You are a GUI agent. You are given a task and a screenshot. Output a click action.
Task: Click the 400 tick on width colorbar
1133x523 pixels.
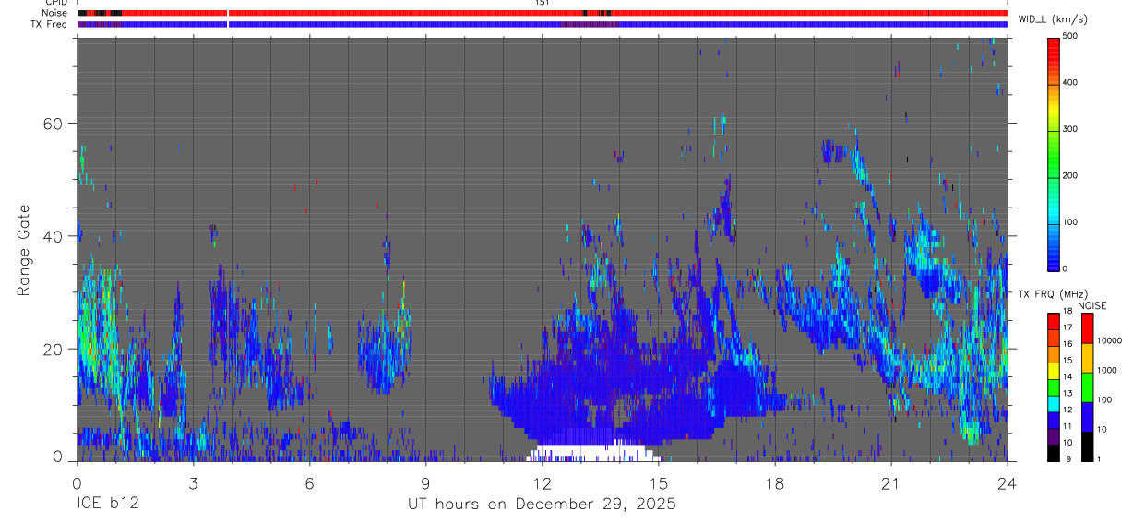[1072, 82]
